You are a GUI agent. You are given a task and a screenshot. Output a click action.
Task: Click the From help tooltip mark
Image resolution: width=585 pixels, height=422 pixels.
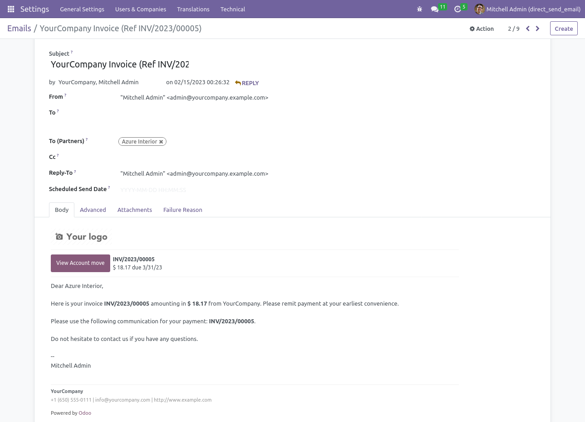coord(65,95)
